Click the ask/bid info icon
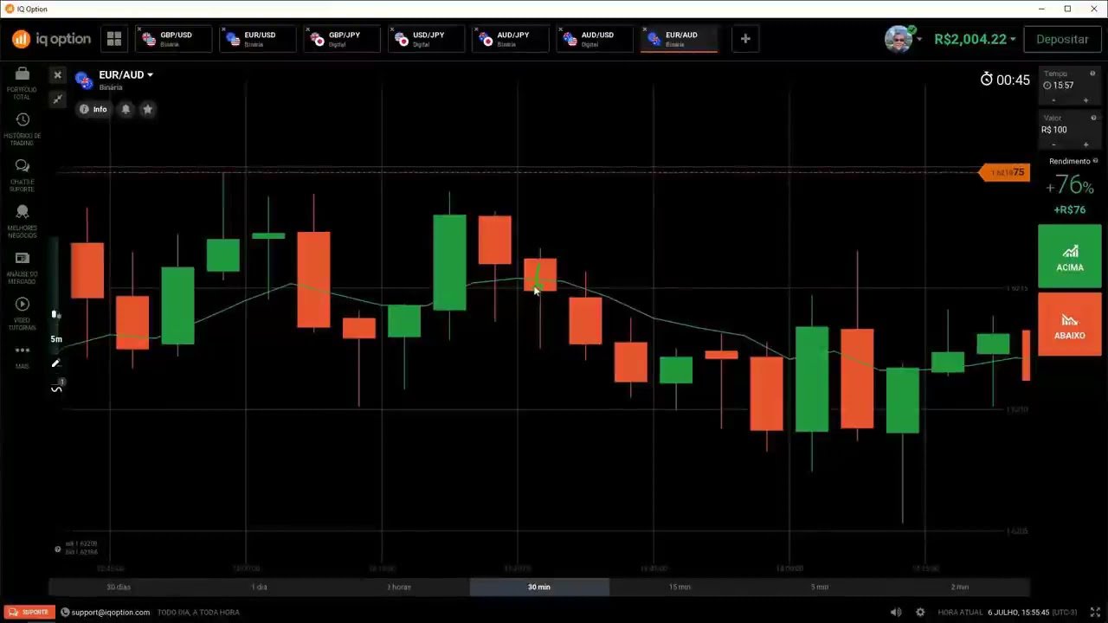This screenshot has height=623, width=1108. (x=58, y=549)
